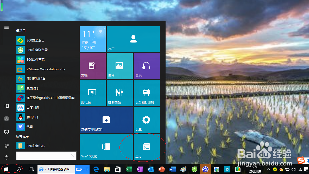Clear the start menu search box with X
The height and width of the screenshot is (174, 309).
pyautogui.click(x=73, y=156)
